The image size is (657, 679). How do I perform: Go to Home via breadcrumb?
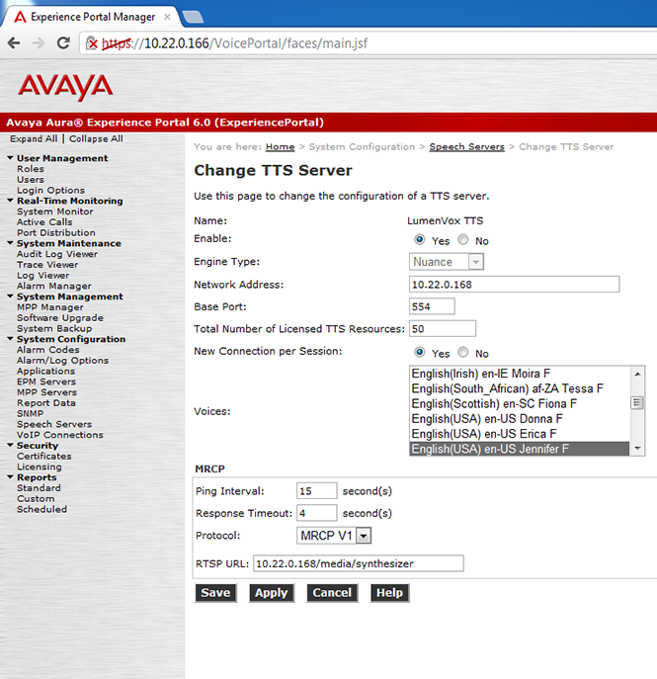[x=280, y=147]
